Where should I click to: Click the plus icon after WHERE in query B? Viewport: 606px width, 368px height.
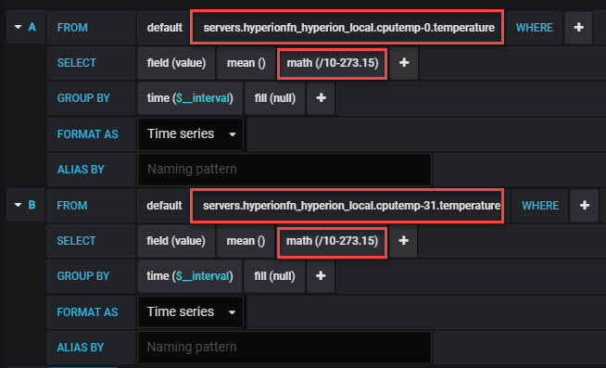tap(585, 205)
